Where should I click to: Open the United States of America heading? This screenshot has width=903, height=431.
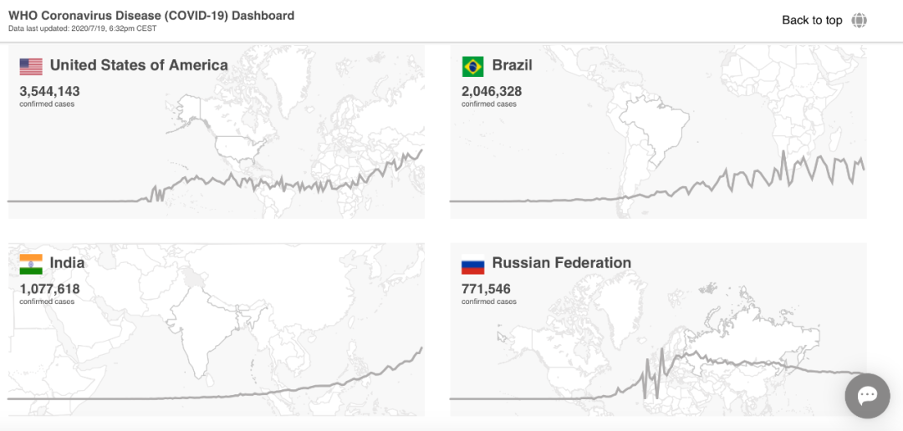(139, 65)
